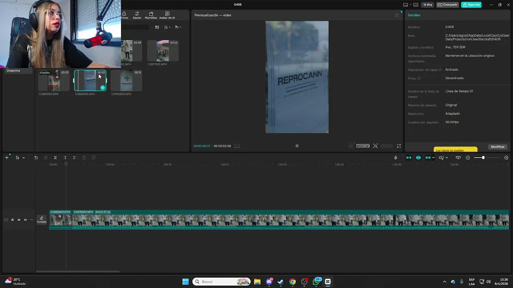
Task: Zoom in the timeline
Action: pyautogui.click(x=506, y=158)
